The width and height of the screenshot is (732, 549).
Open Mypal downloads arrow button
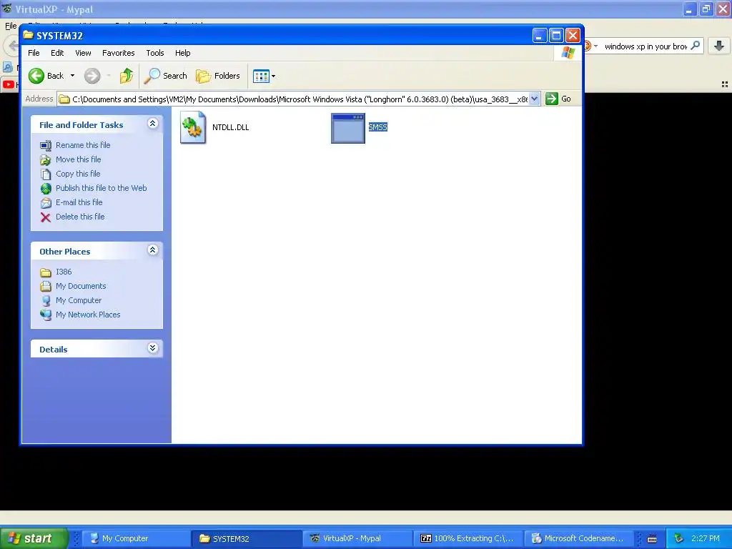(x=719, y=46)
